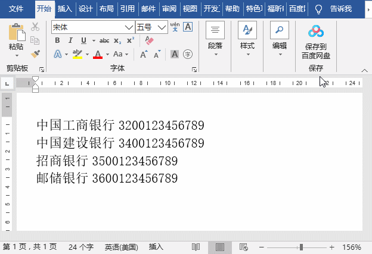Screen dimensions: 372x254
Task: Expand highlight color options arrow
Action: (87, 55)
